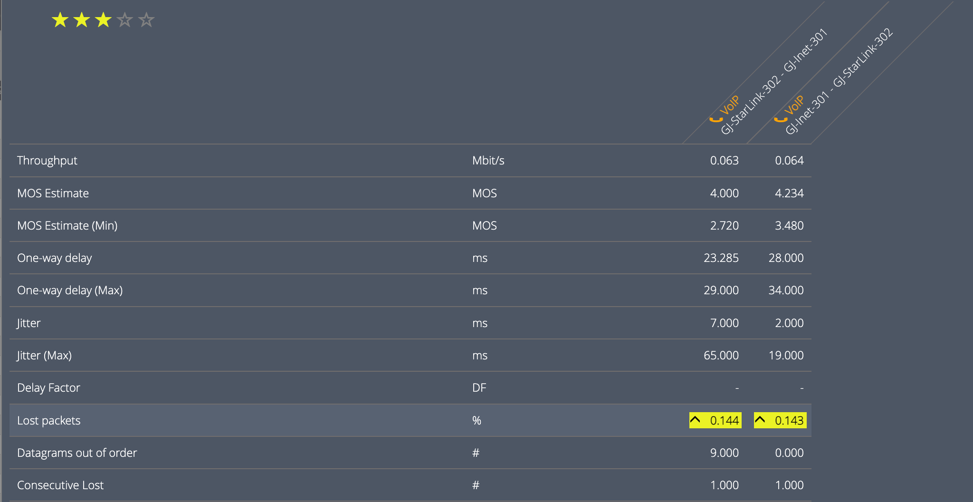
Task: Click the highlighted 0.143 lost packets value
Action: point(789,421)
